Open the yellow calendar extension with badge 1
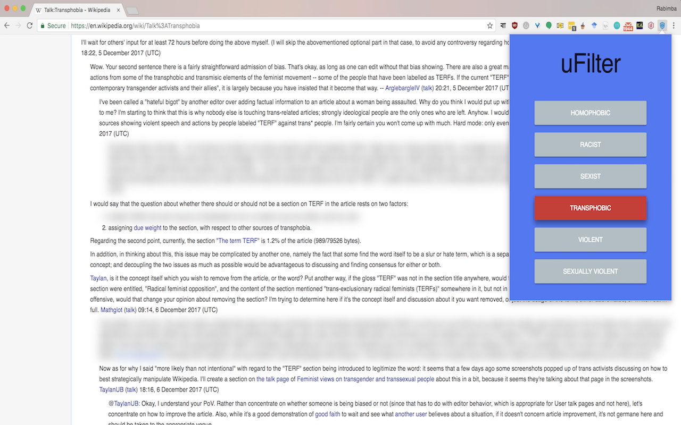Screen dimensions: 681x425 (x=572, y=25)
